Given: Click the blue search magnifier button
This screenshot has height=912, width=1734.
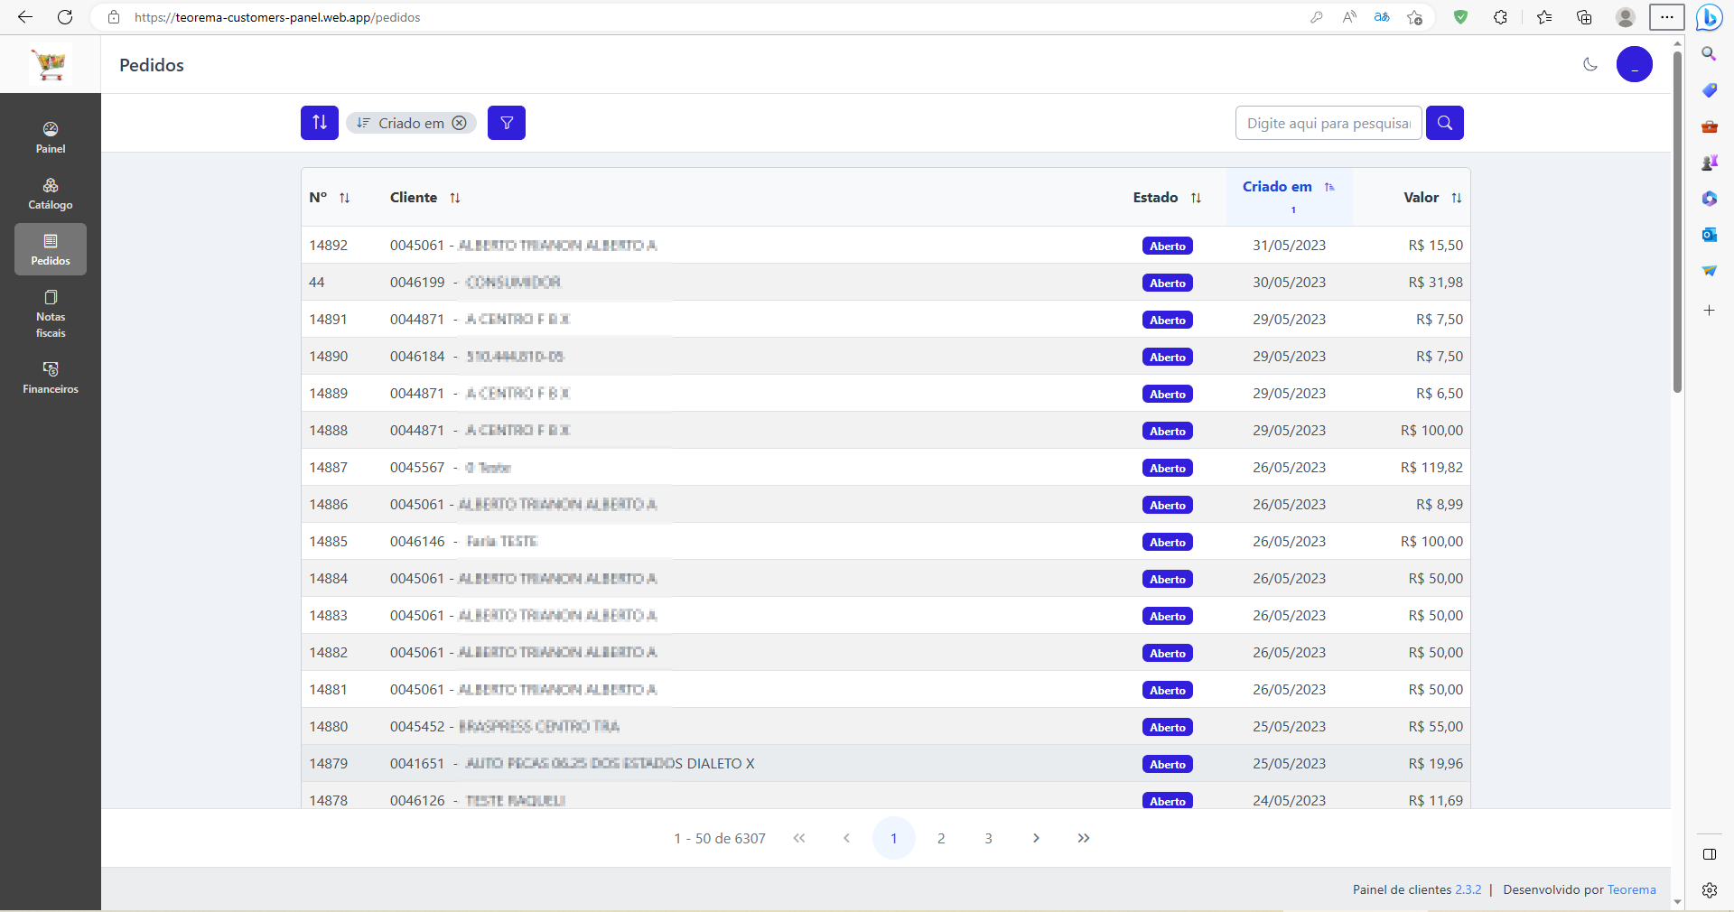Looking at the screenshot, I should (1445, 123).
